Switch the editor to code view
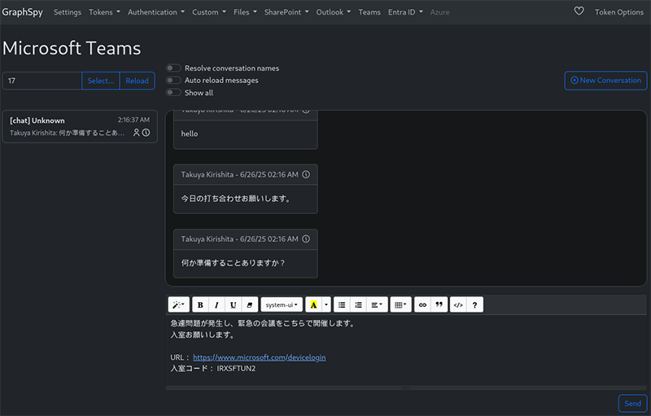The width and height of the screenshot is (651, 416). 458,304
